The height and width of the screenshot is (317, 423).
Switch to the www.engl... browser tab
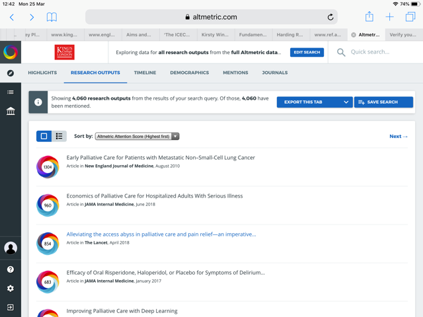pyautogui.click(x=103, y=35)
